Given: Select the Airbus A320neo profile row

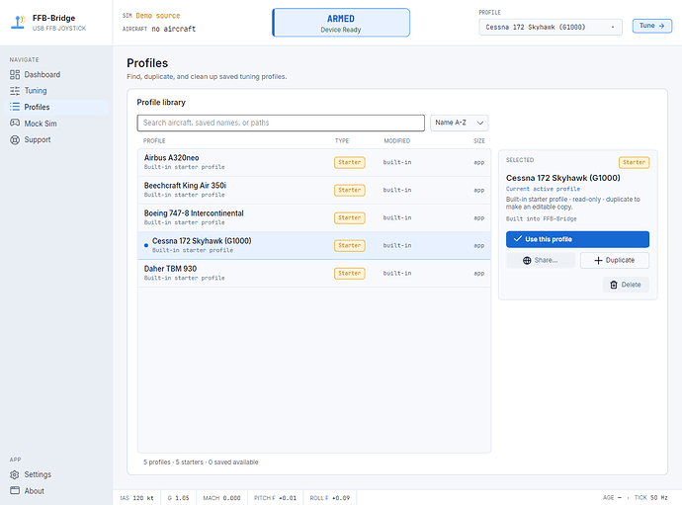Looking at the screenshot, I should 314,162.
